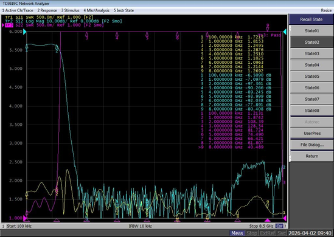This screenshot has width=334, height=237.
Task: Click the 6.000 Y-axis scale label
Action: tap(16, 32)
